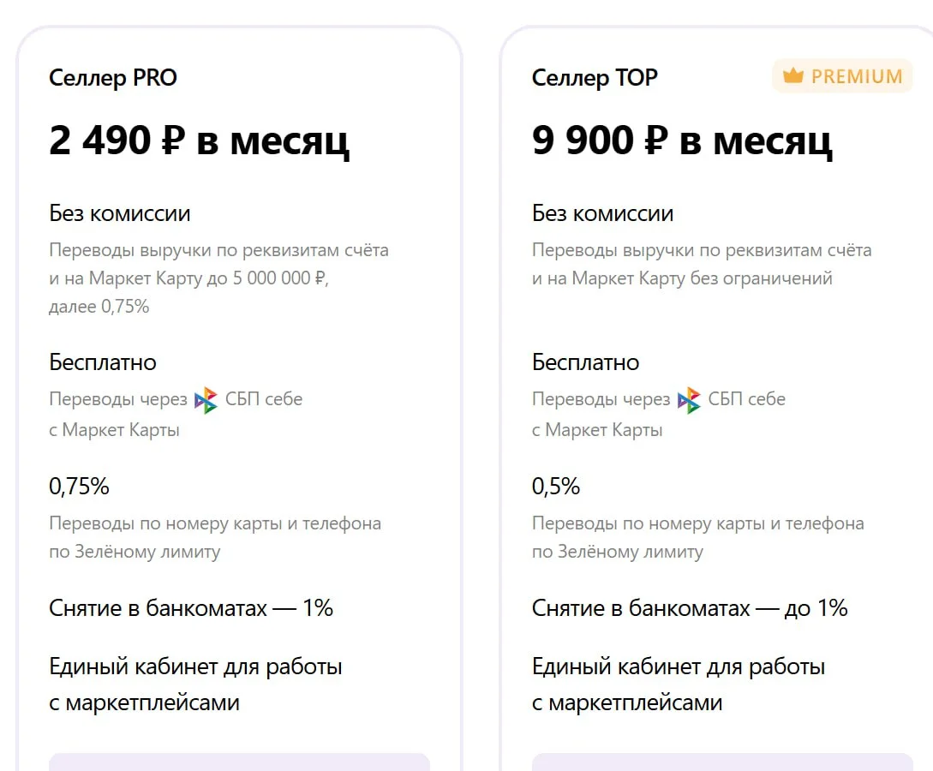Image resolution: width=933 pixels, height=771 pixels.
Task: Click Бесплатно heading in the Селлер TOP card
Action: tap(585, 362)
